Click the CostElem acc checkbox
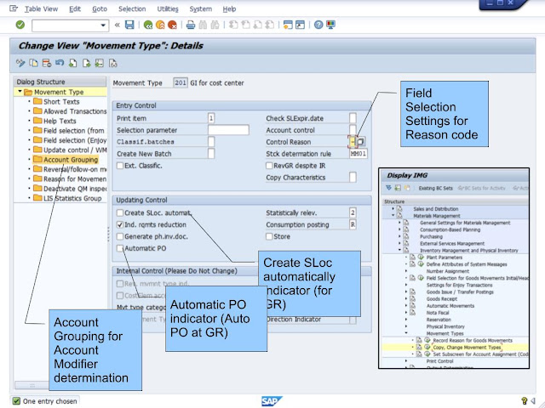This screenshot has width=545, height=408. (120, 296)
